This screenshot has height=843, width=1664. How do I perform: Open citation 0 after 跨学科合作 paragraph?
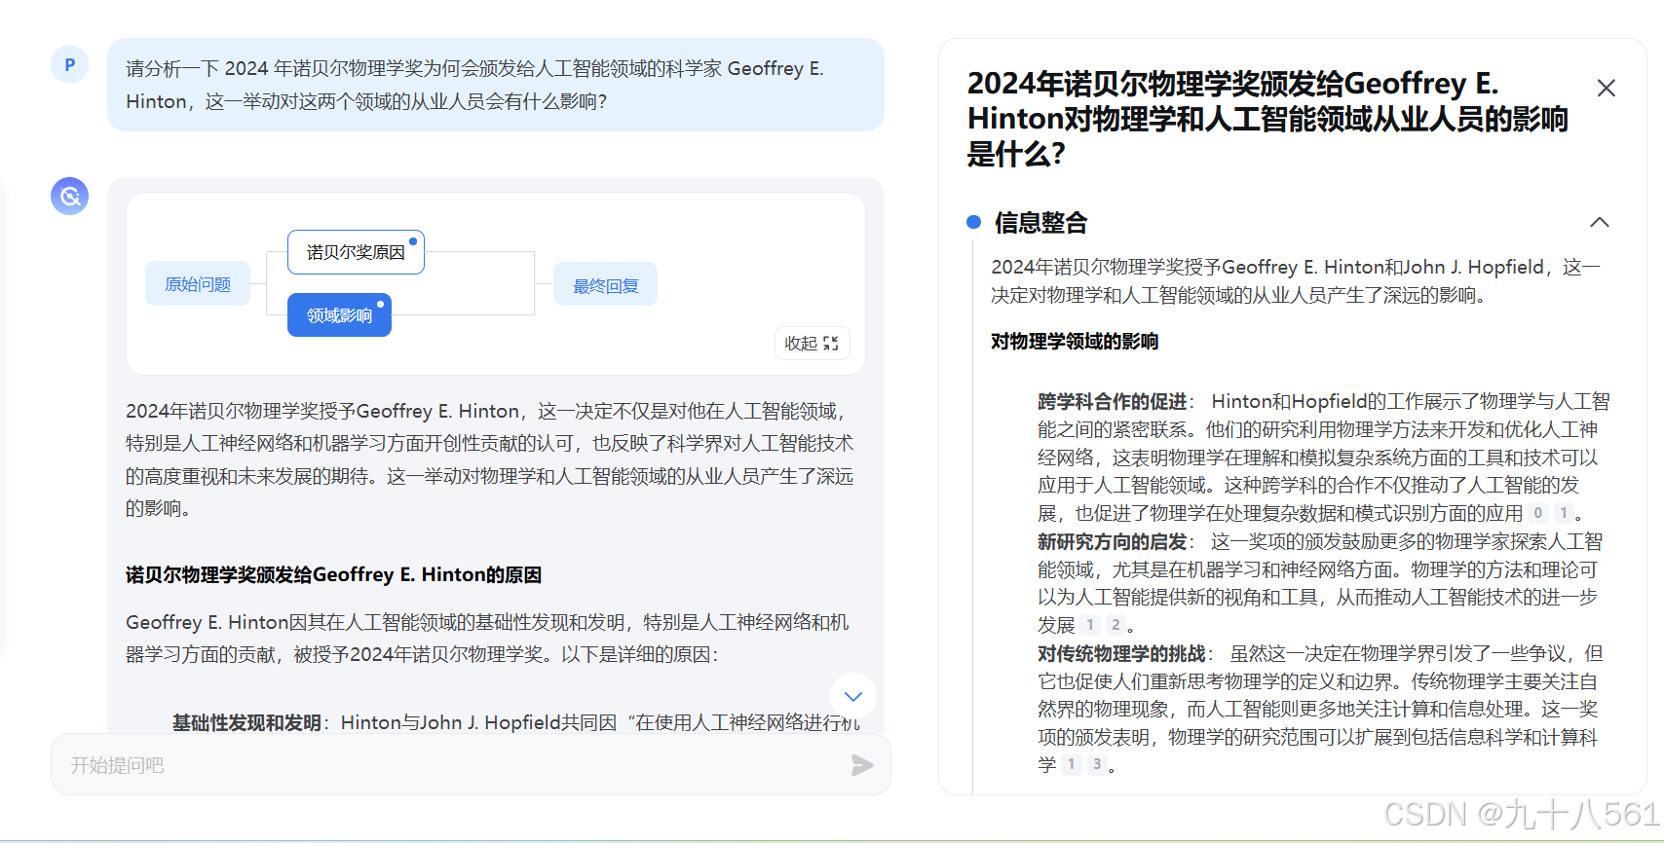click(1538, 513)
